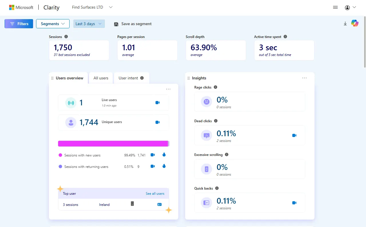Click the Dead clicks cursor icon
Screen dimensions: 366x227
pos(206,135)
